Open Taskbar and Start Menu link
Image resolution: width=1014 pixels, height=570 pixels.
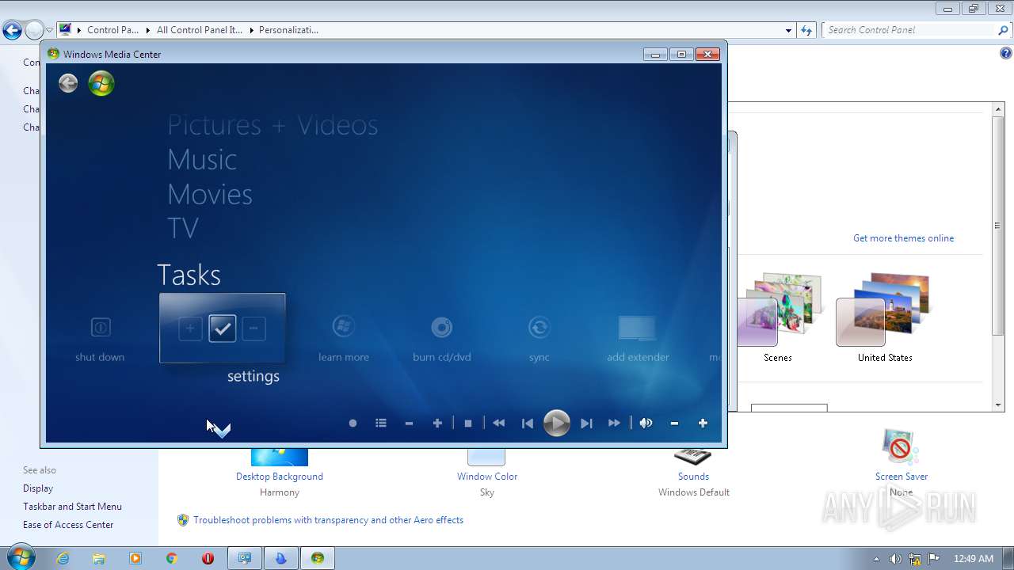click(72, 507)
